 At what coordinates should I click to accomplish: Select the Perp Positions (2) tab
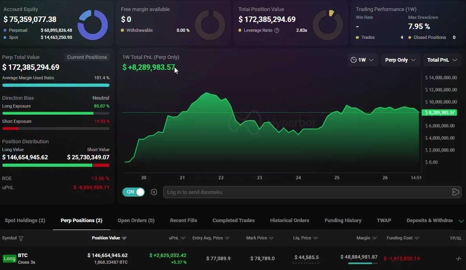pos(82,220)
